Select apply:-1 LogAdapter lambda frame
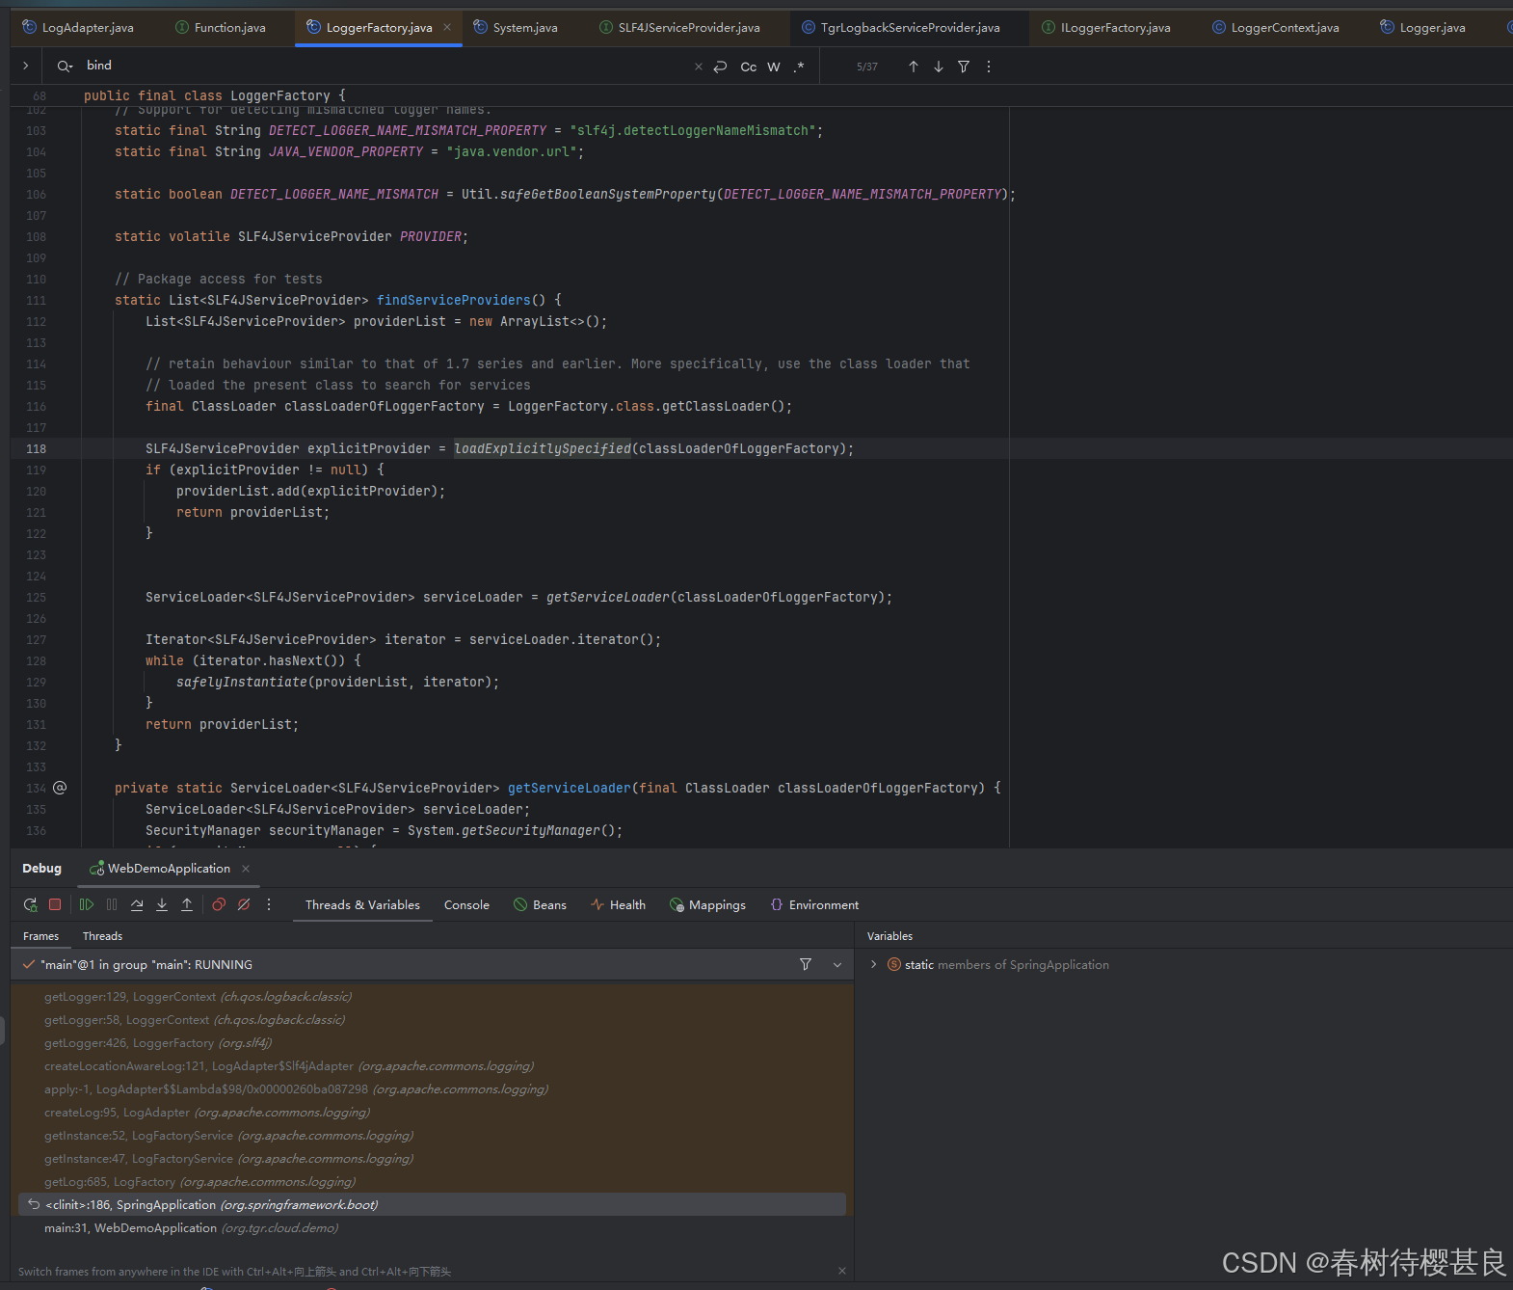 (432, 1089)
